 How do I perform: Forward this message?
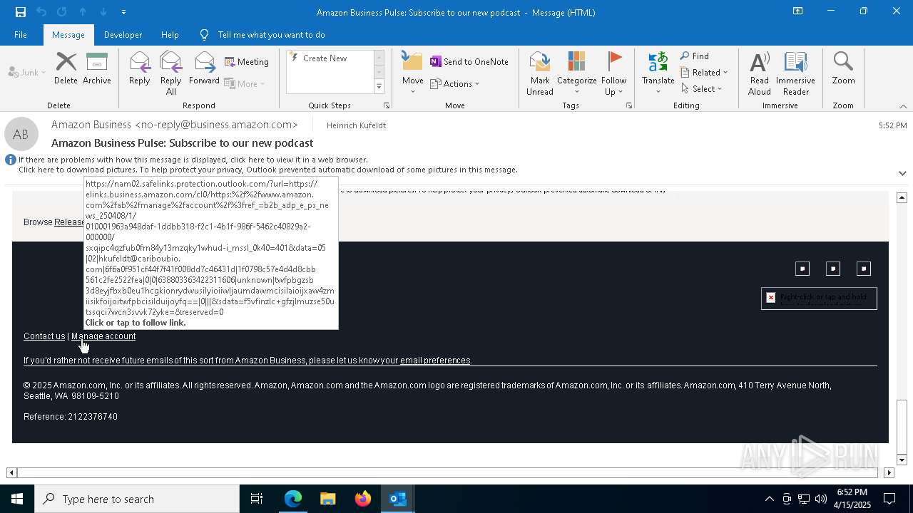click(x=205, y=69)
